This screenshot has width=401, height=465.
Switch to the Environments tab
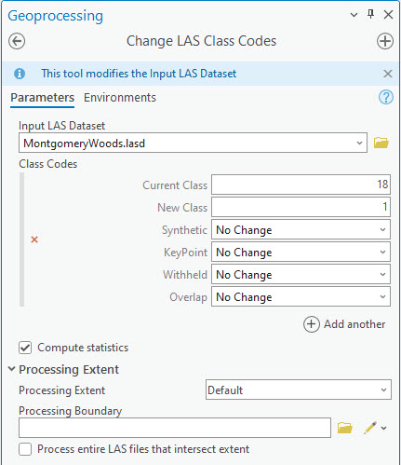pos(120,98)
